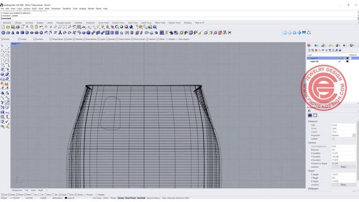Create a new file with New icon
This screenshot has height=202, width=359.
click(3, 27)
